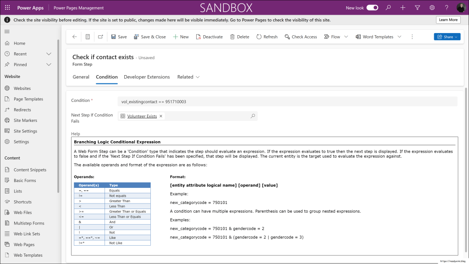Open the settings gear in the header

432,8
